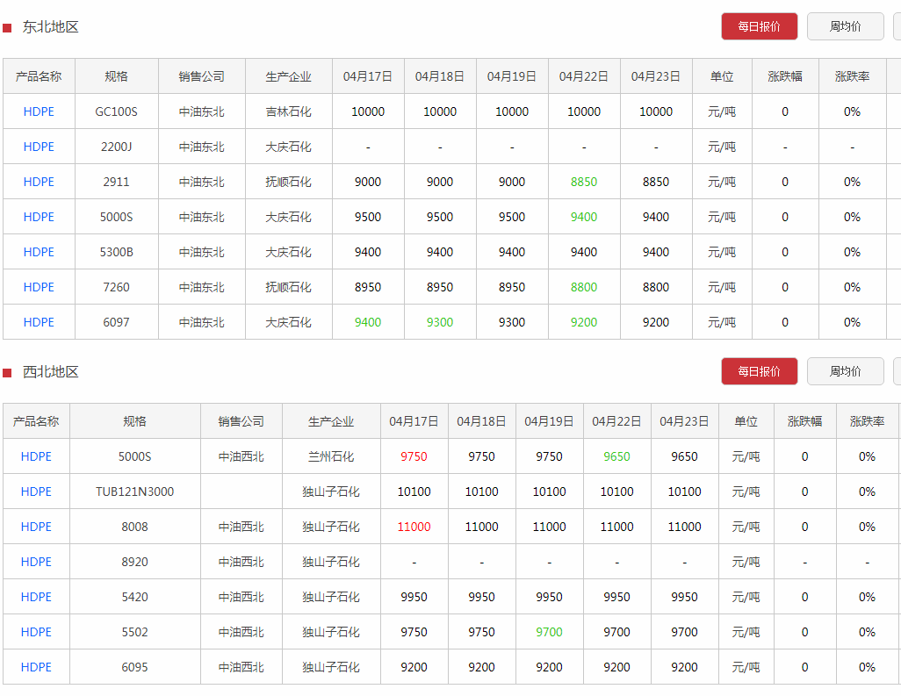Click 5502 specification cell
This screenshot has width=901, height=696.
click(x=135, y=632)
